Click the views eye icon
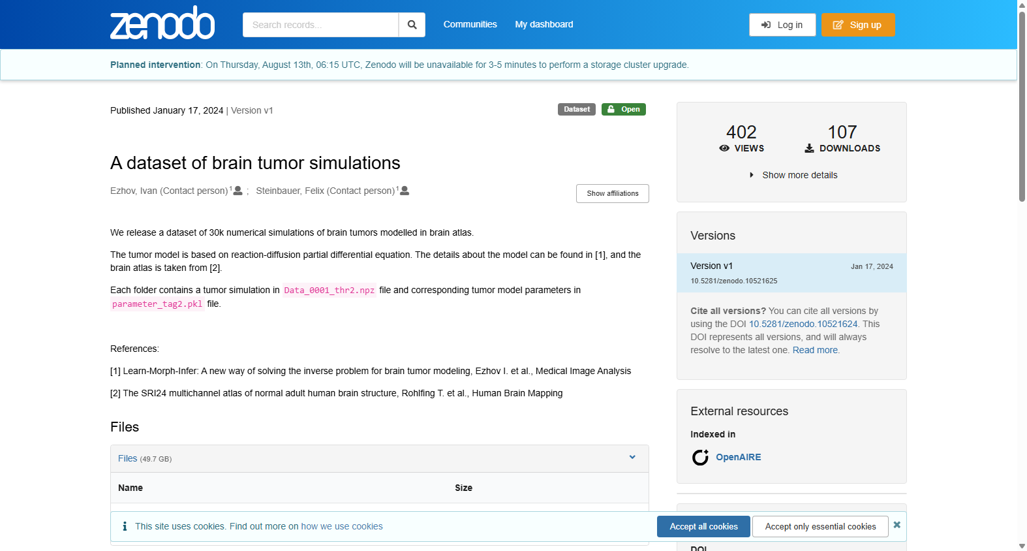Image resolution: width=1027 pixels, height=551 pixels. pyautogui.click(x=724, y=148)
